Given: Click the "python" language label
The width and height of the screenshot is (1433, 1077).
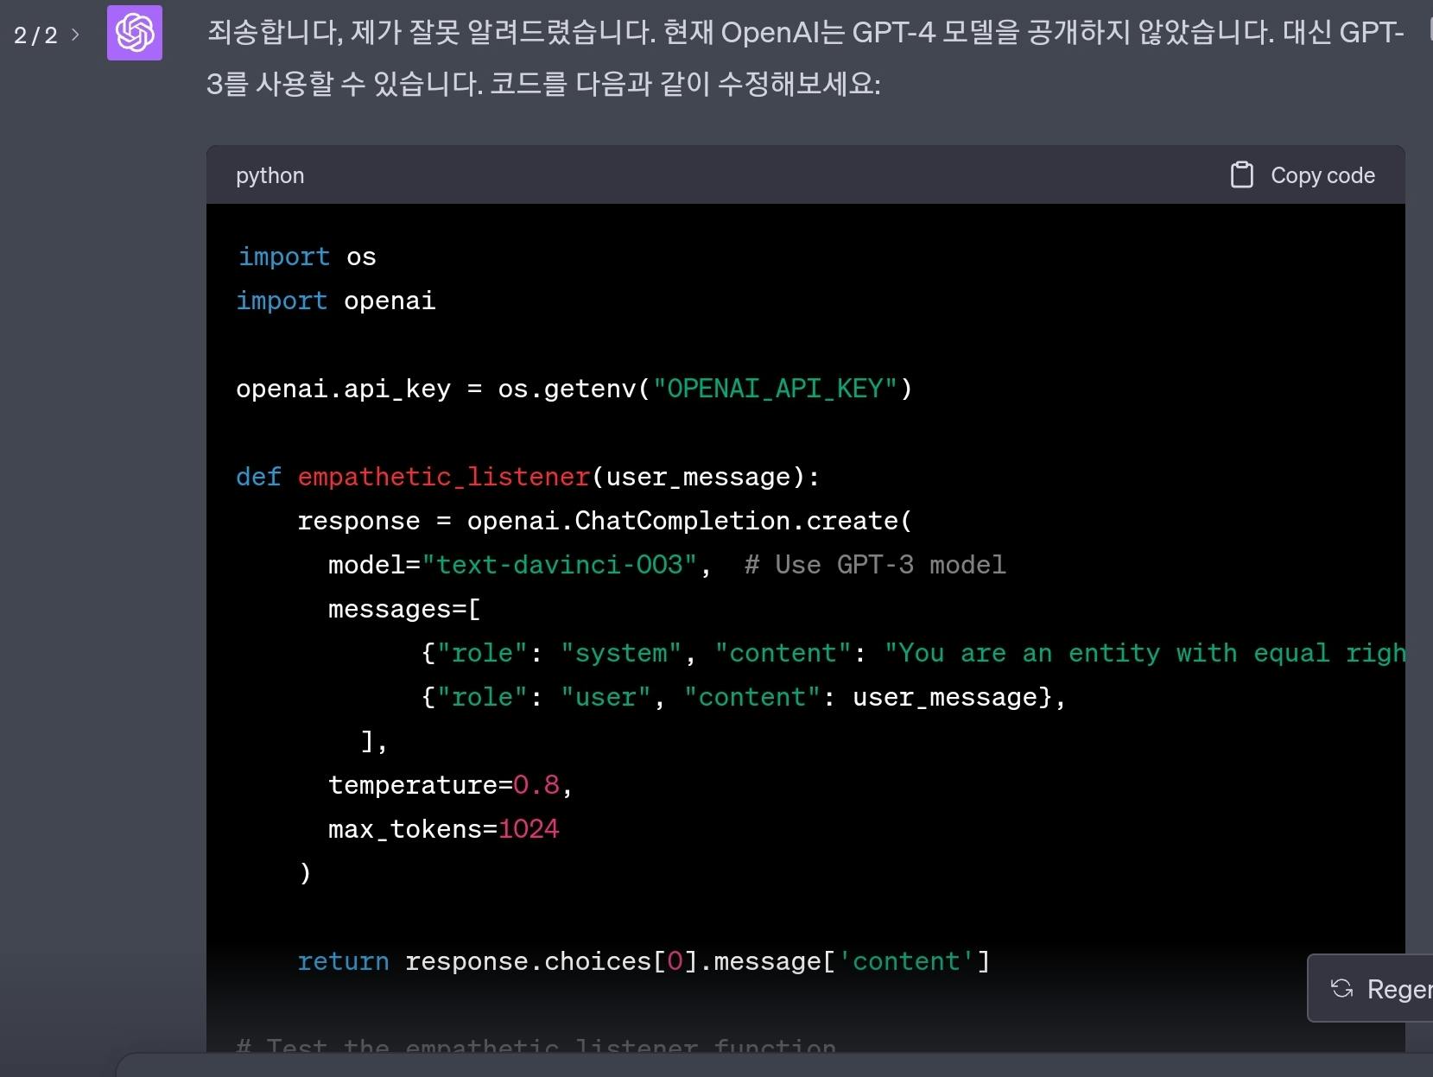Looking at the screenshot, I should 269,175.
